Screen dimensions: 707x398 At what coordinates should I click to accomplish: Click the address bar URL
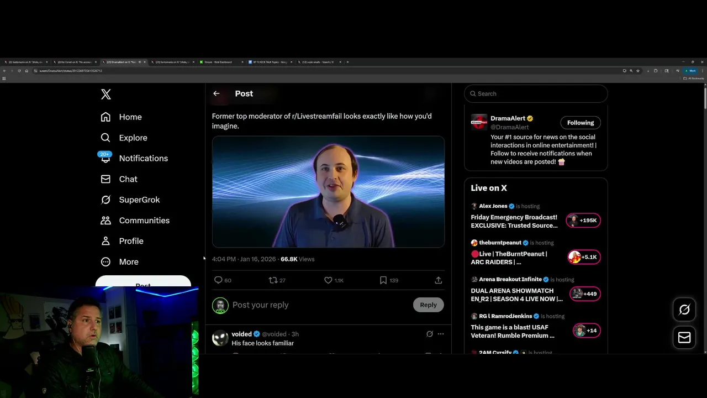71,71
